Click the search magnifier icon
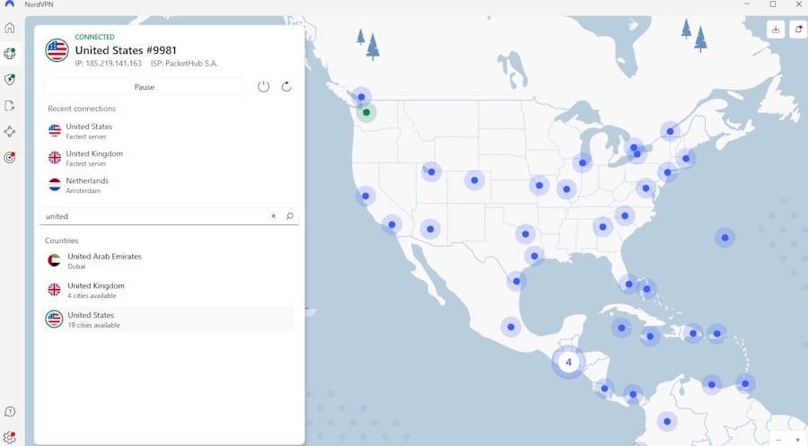This screenshot has width=808, height=446. click(x=290, y=216)
